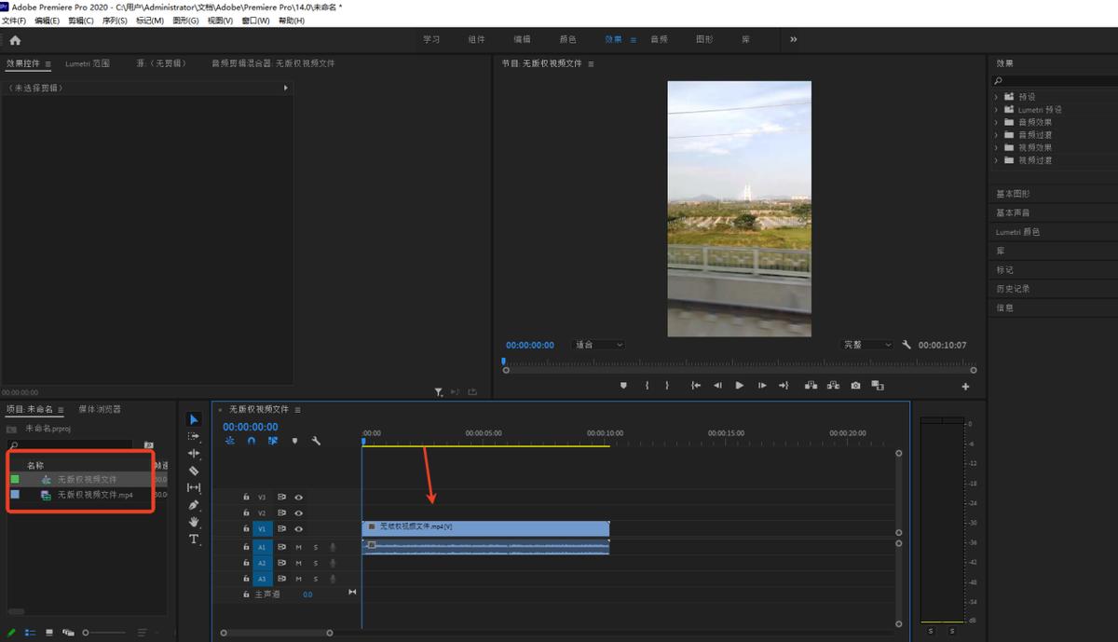This screenshot has height=642, width=1118.
Task: Open the 基本图形 panel
Action: pyautogui.click(x=1013, y=194)
